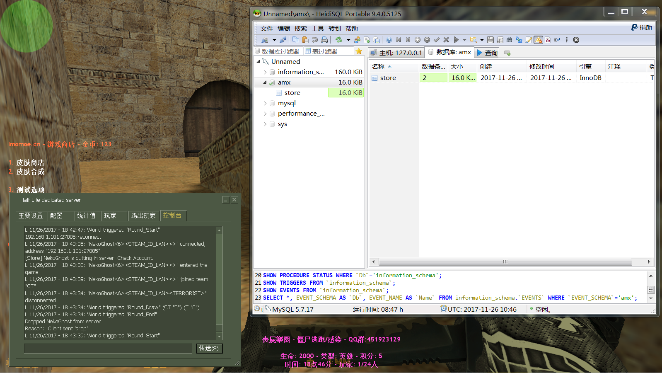This screenshot has width=662, height=373.
Task: Open the session manager dropdown arrow
Action: click(274, 40)
